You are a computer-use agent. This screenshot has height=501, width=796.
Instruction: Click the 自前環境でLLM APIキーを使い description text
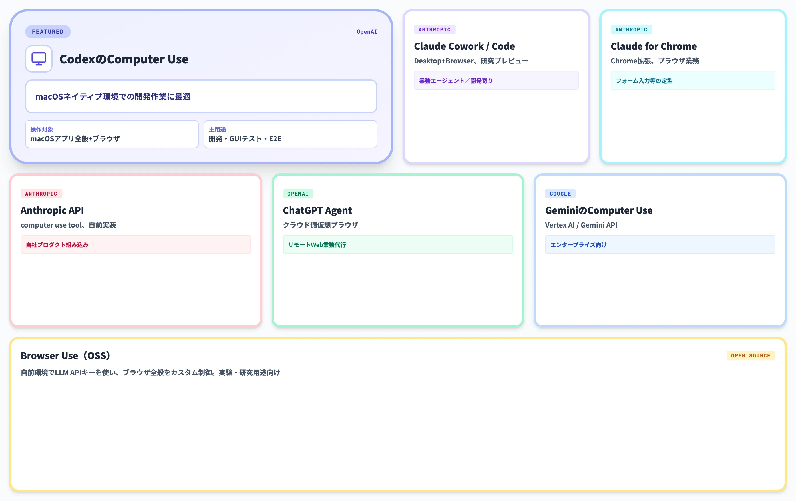(x=150, y=372)
